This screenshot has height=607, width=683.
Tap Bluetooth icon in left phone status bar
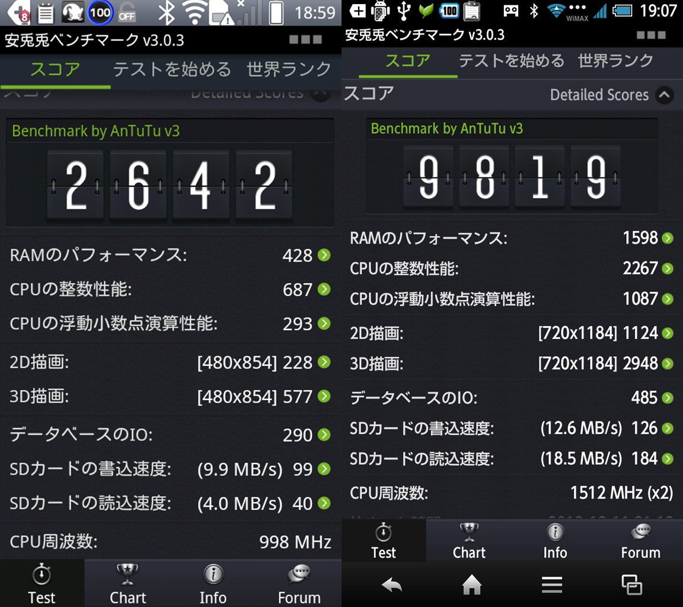point(165,12)
